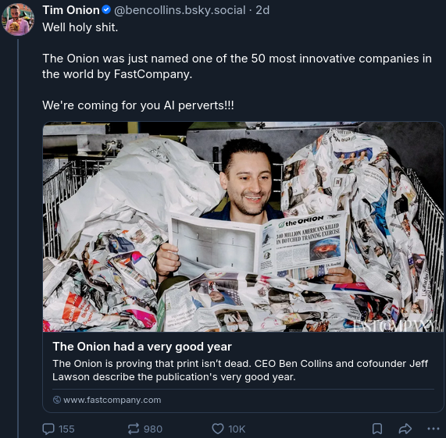Click the 155 replies count
The image size is (446, 438).
point(66,429)
